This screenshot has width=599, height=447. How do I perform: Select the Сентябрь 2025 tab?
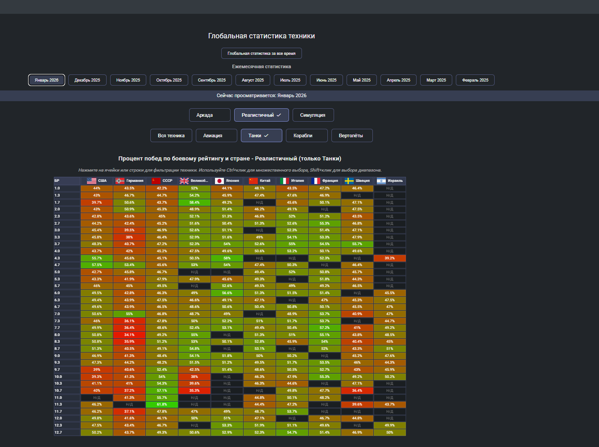[212, 80]
